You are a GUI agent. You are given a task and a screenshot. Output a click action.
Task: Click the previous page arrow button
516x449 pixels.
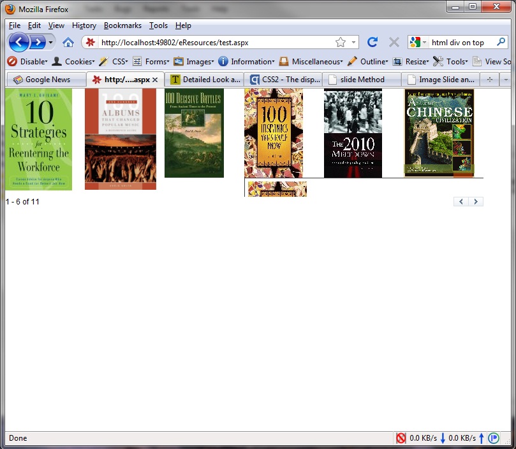point(461,202)
